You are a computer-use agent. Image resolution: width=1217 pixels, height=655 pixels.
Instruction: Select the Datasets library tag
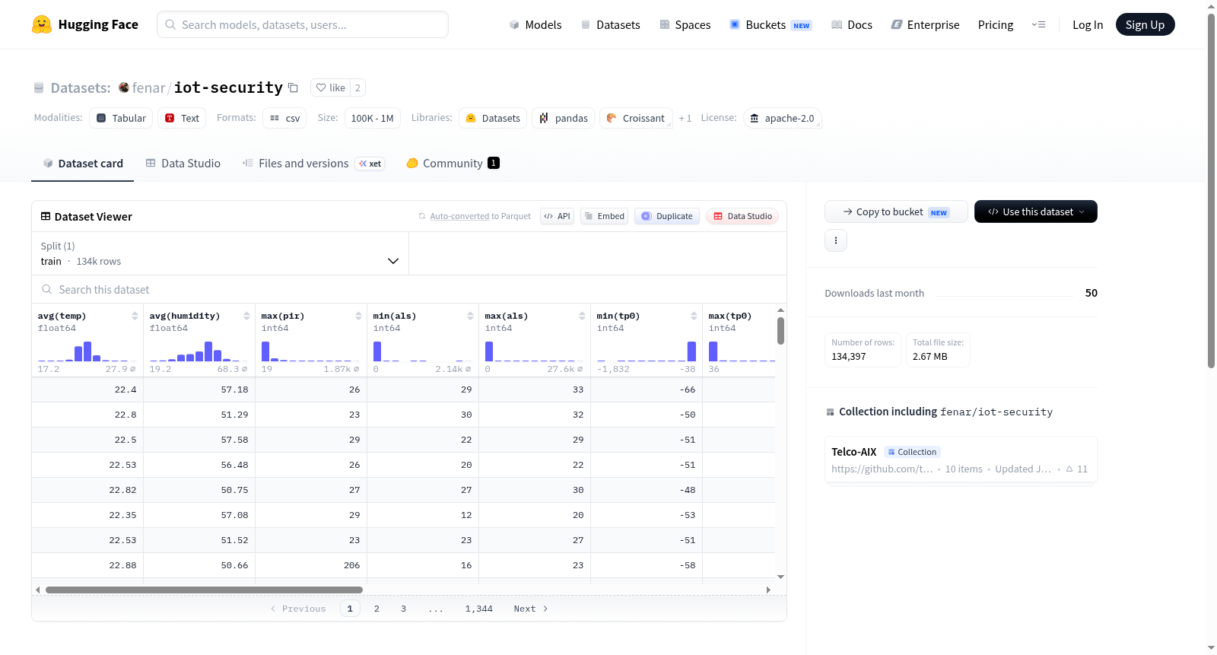click(493, 118)
